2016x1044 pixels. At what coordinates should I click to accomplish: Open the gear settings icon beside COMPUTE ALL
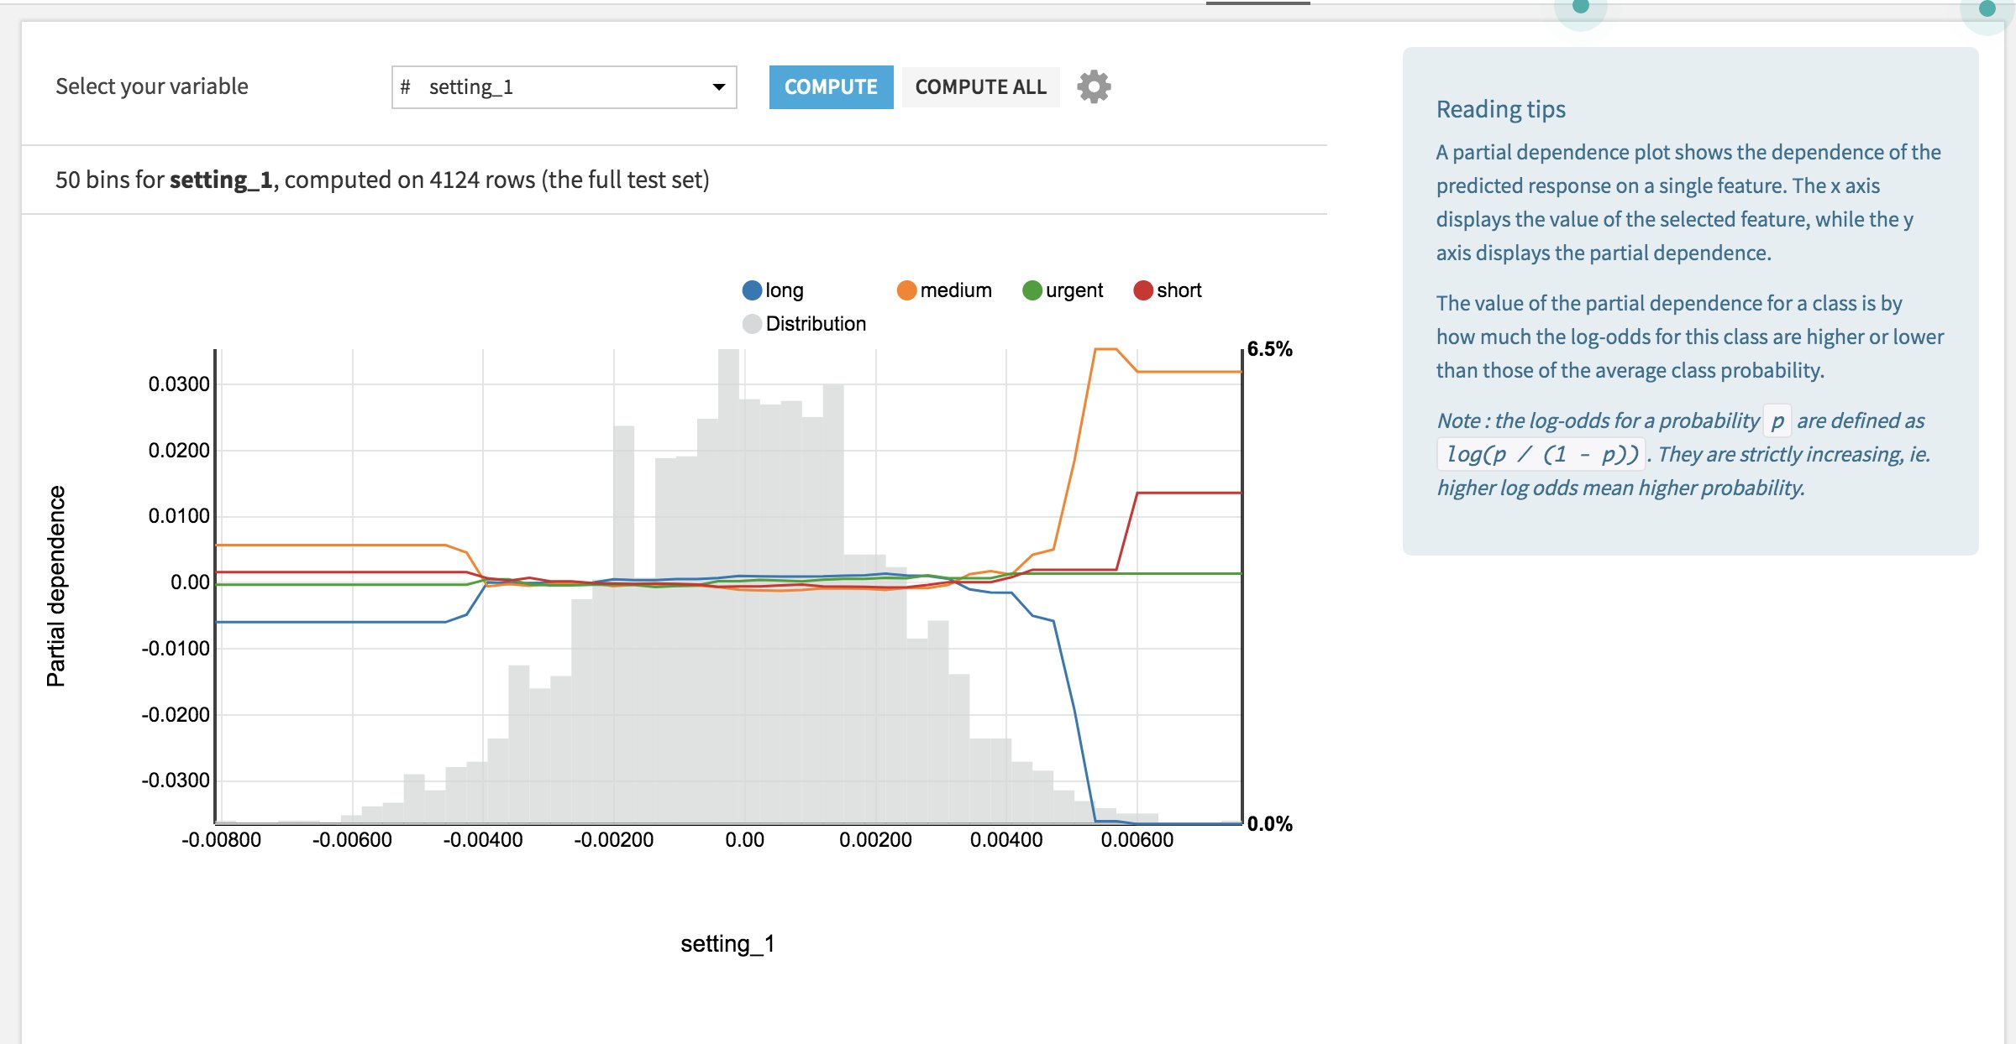[1094, 86]
